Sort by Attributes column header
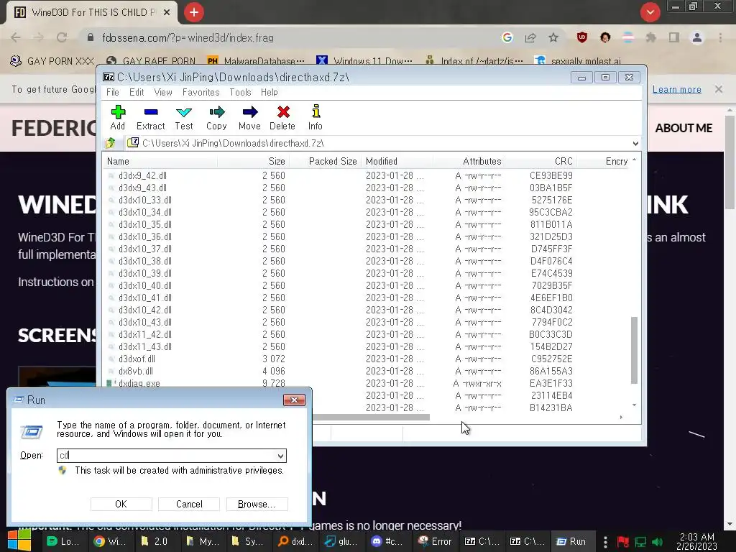 469,162
